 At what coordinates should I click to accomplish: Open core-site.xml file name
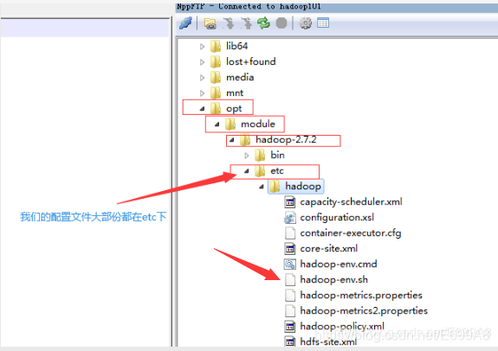[x=329, y=248]
